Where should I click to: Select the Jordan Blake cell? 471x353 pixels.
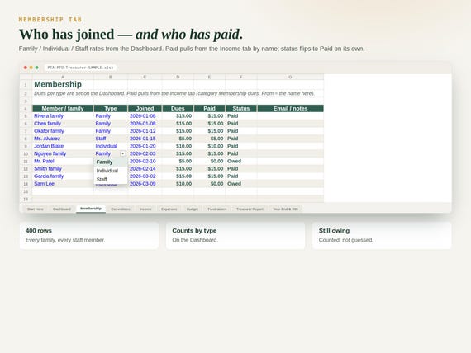pos(63,146)
